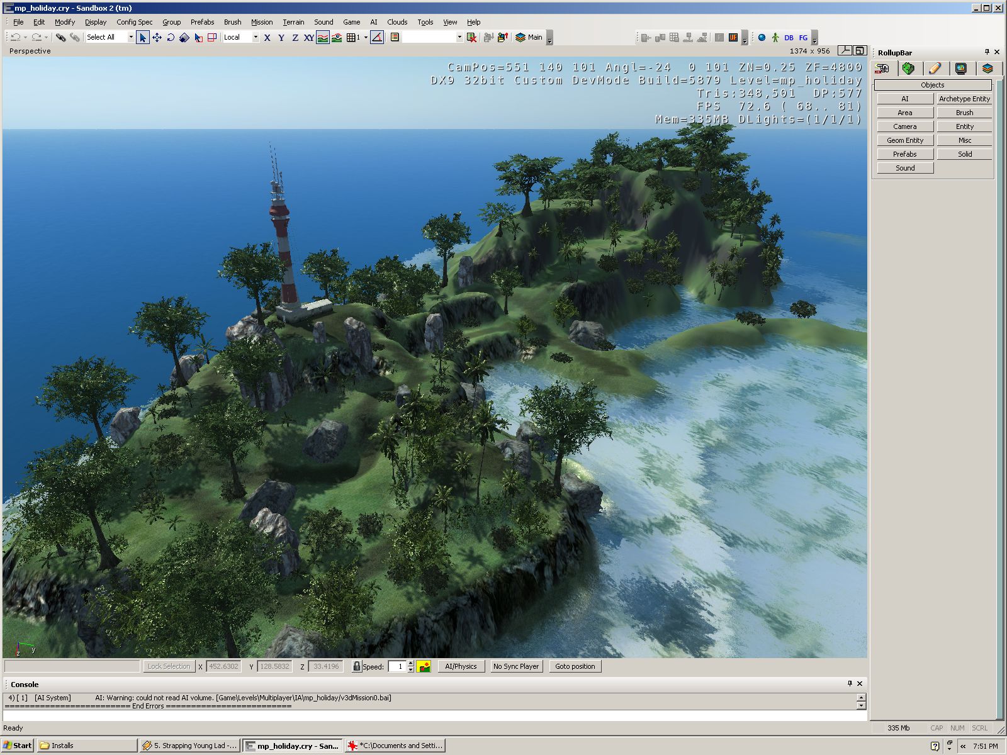Toggle Z axis constraint
Screen dimensions: 1007x755
tap(295, 37)
